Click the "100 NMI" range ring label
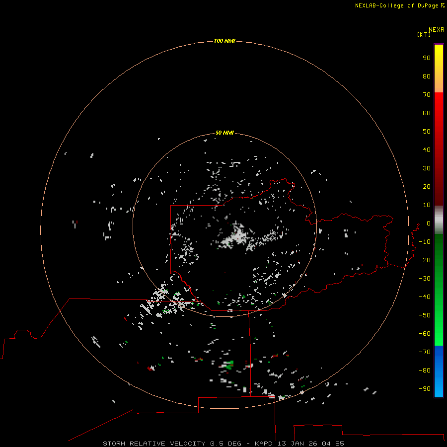 point(224,41)
